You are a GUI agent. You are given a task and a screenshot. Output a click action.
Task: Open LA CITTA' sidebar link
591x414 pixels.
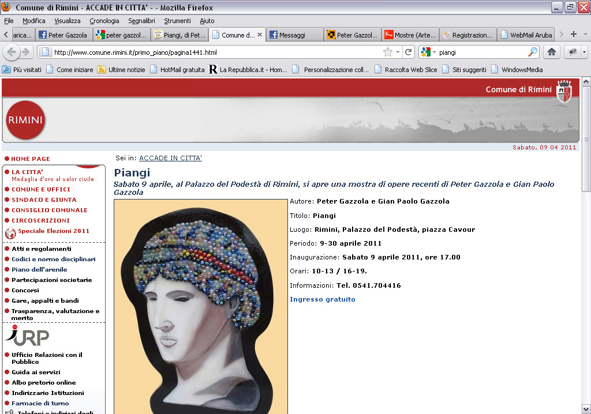point(27,172)
